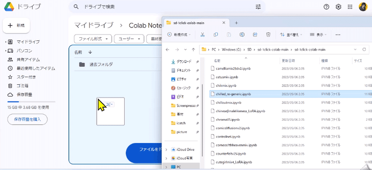The image size is (372, 170).
Task: Click the 保存容量を購入 button
Action: [27, 119]
